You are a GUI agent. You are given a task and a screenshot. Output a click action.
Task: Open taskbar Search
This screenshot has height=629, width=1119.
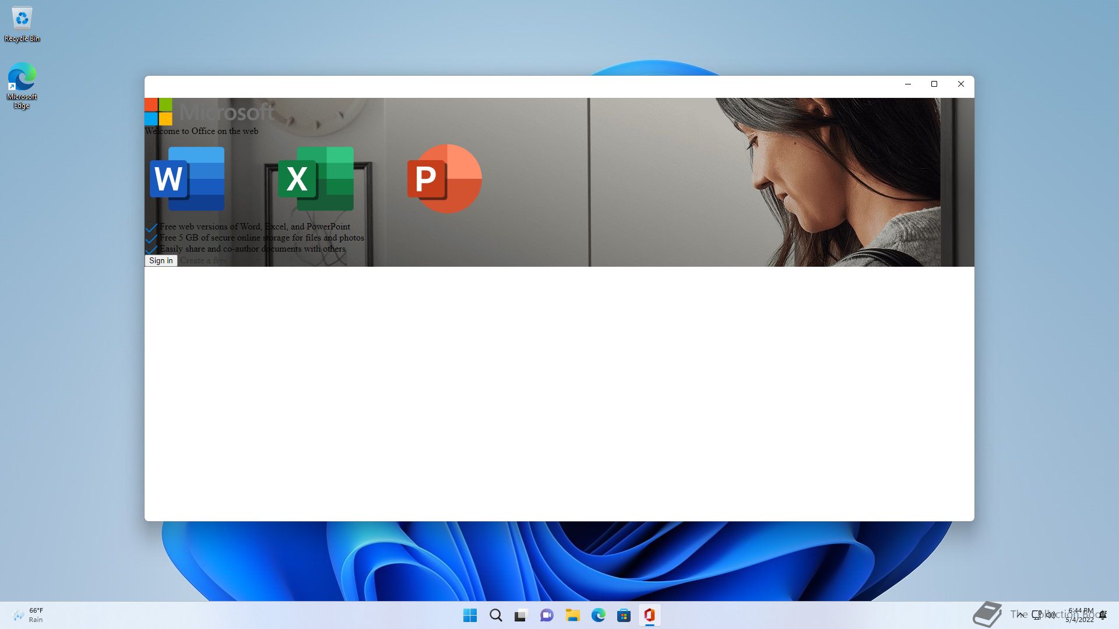495,615
